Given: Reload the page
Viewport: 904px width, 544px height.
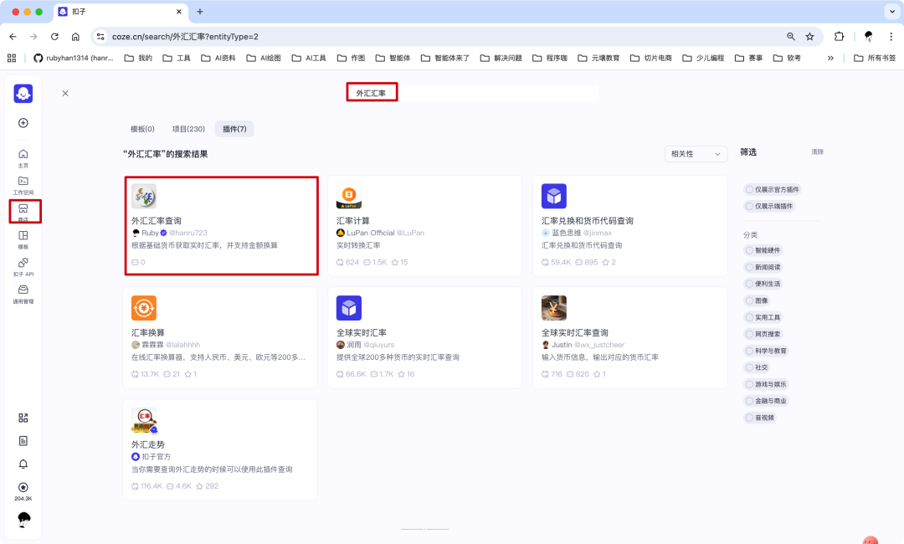Looking at the screenshot, I should click(x=54, y=36).
